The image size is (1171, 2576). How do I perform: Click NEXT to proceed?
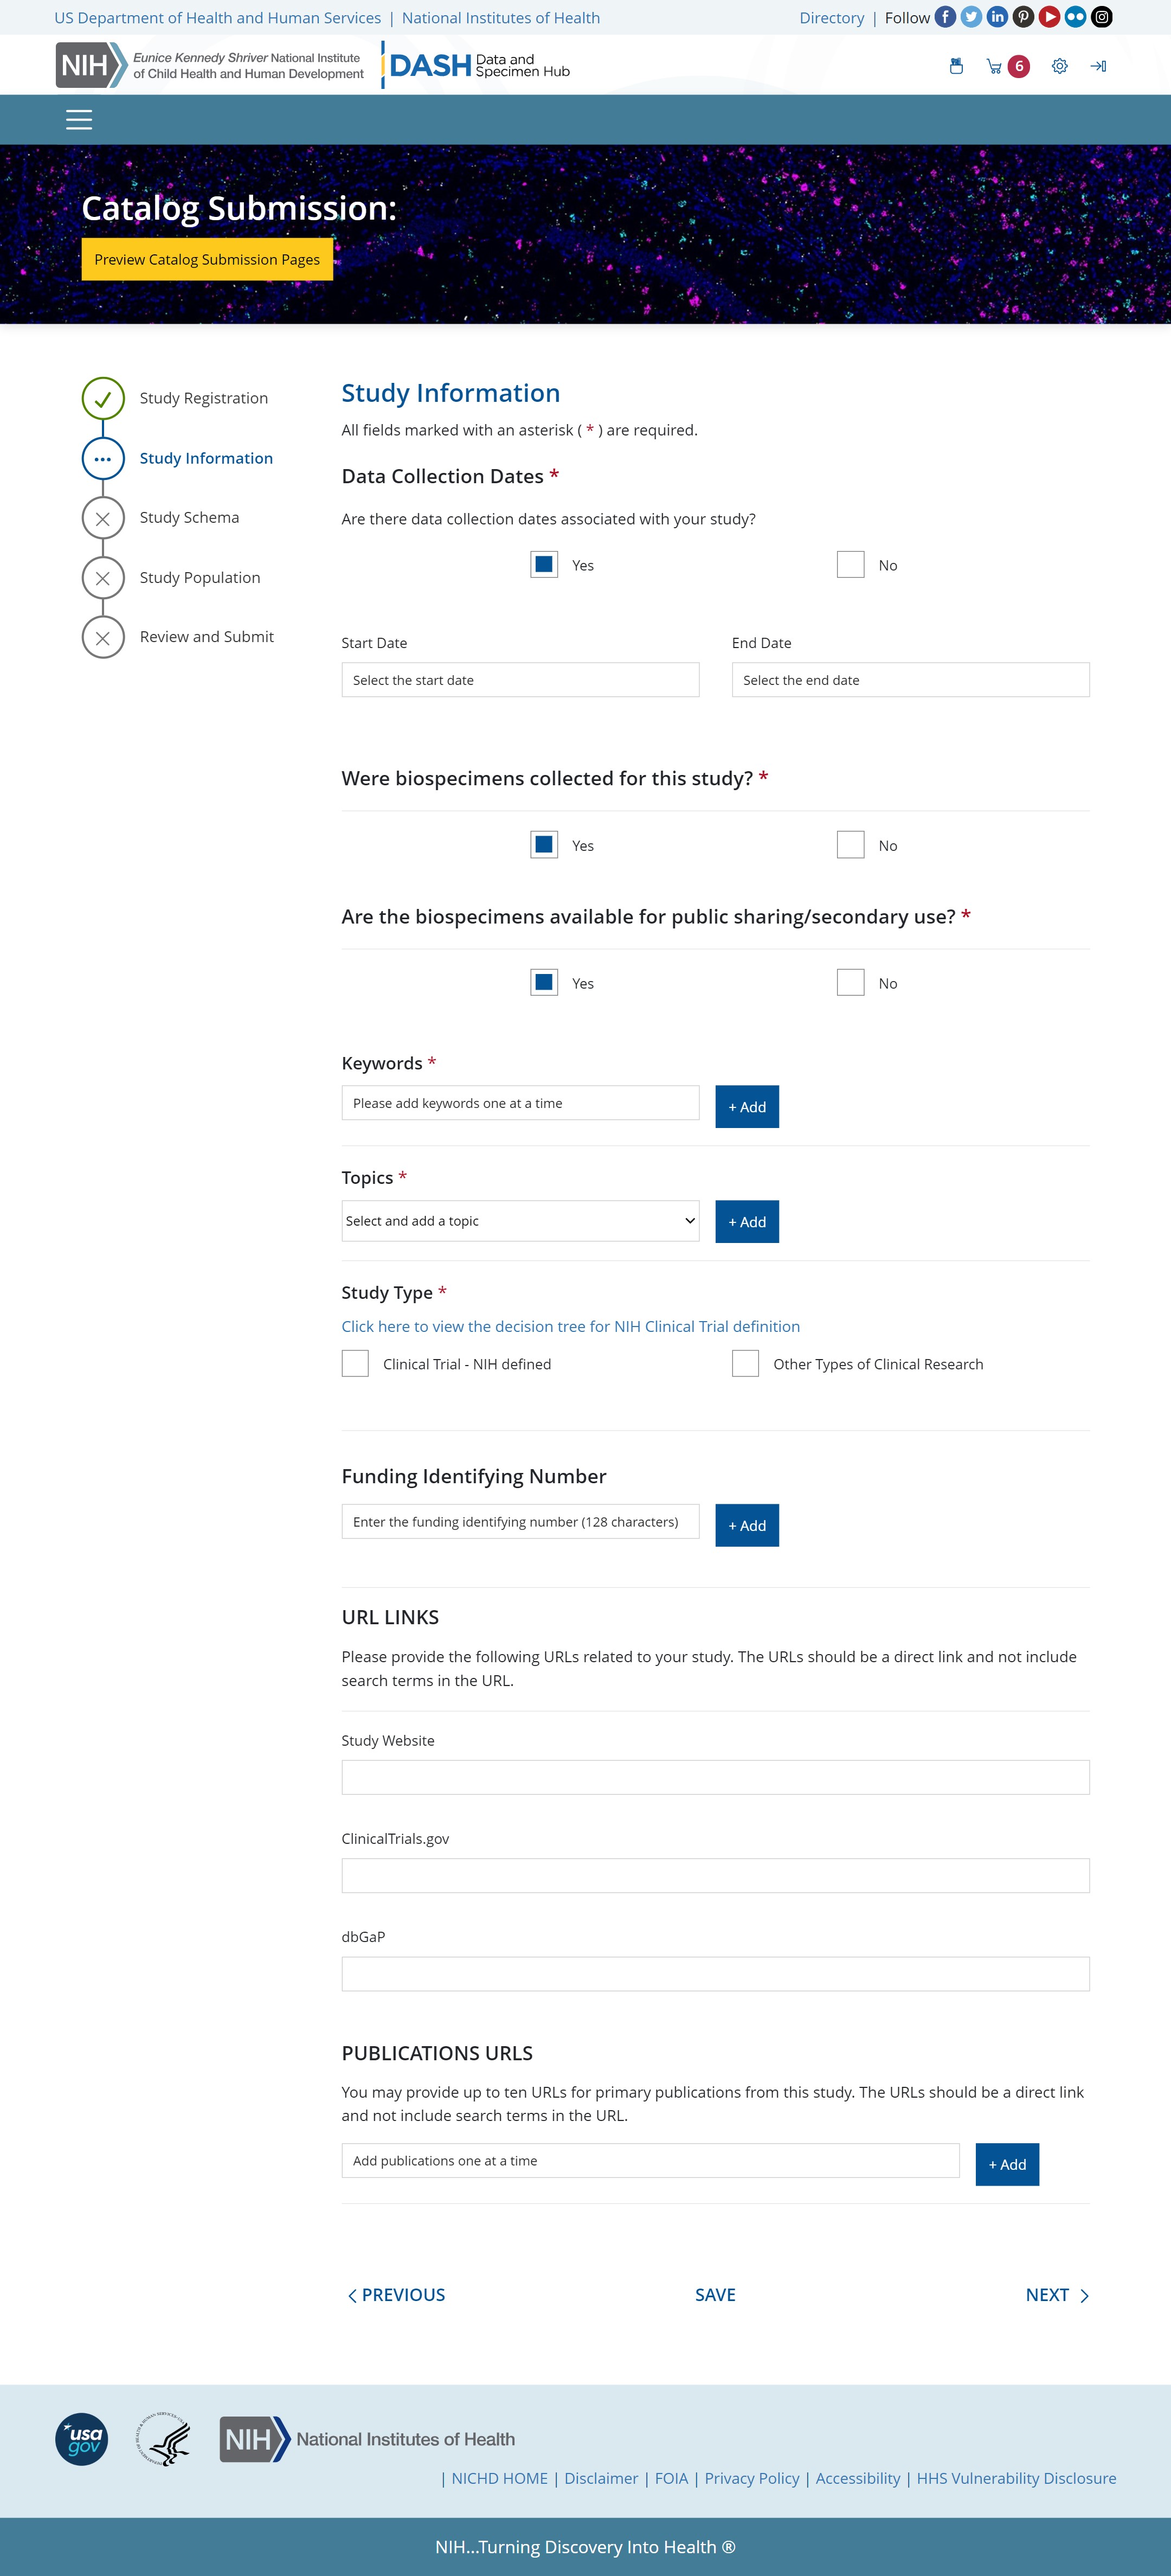pyautogui.click(x=1056, y=2295)
